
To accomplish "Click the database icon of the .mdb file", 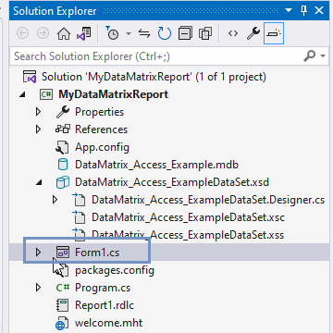I will click(63, 165).
